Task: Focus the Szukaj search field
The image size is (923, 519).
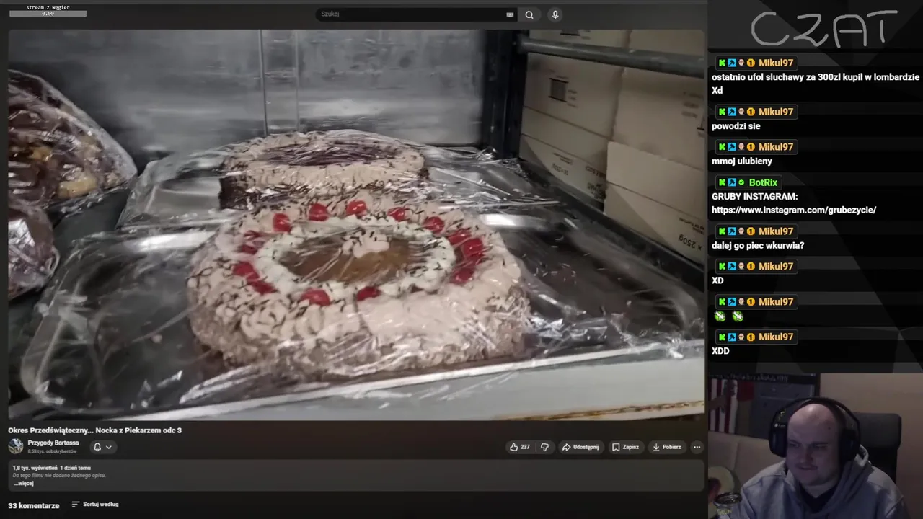Action: [417, 14]
